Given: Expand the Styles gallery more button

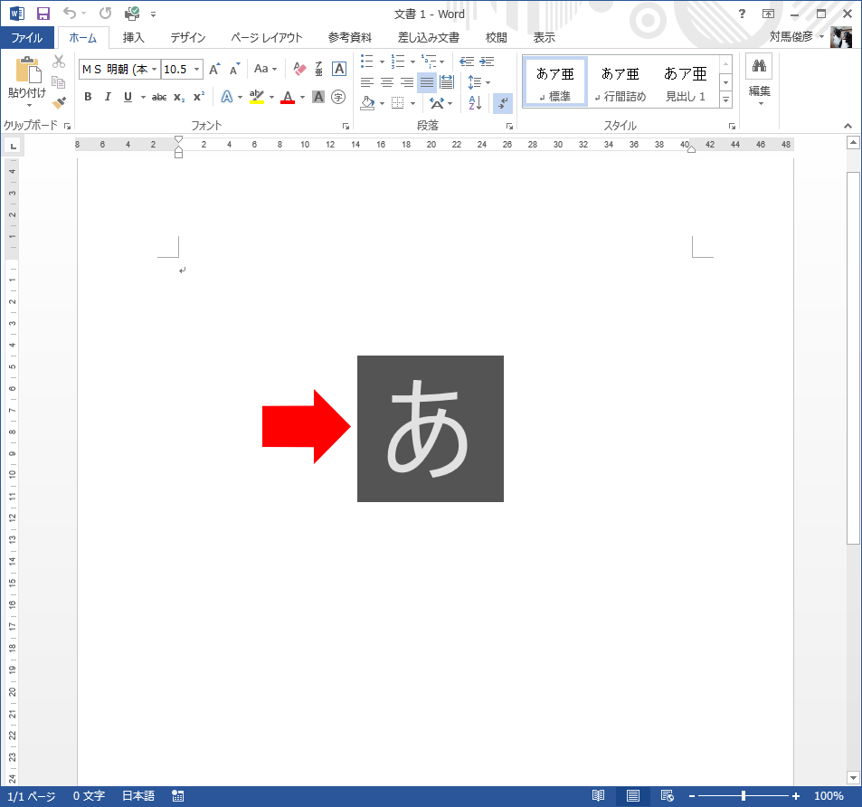Looking at the screenshot, I should click(x=725, y=100).
